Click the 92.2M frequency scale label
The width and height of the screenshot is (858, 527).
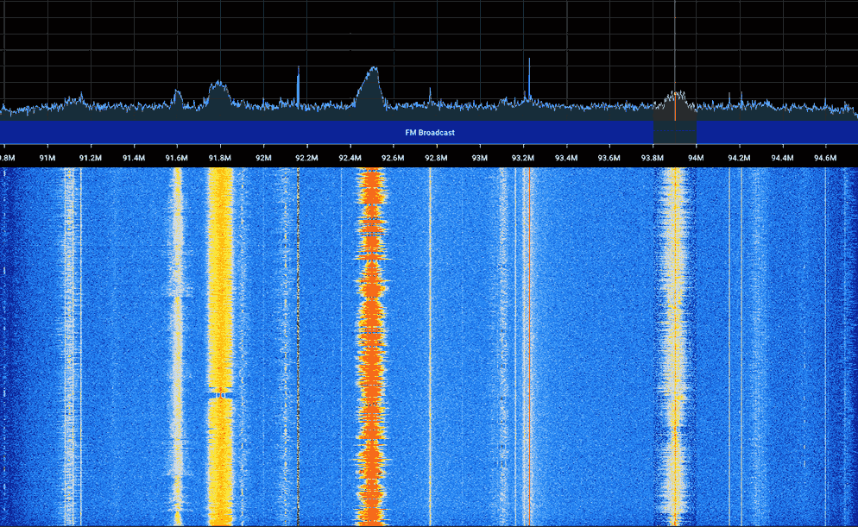click(306, 158)
